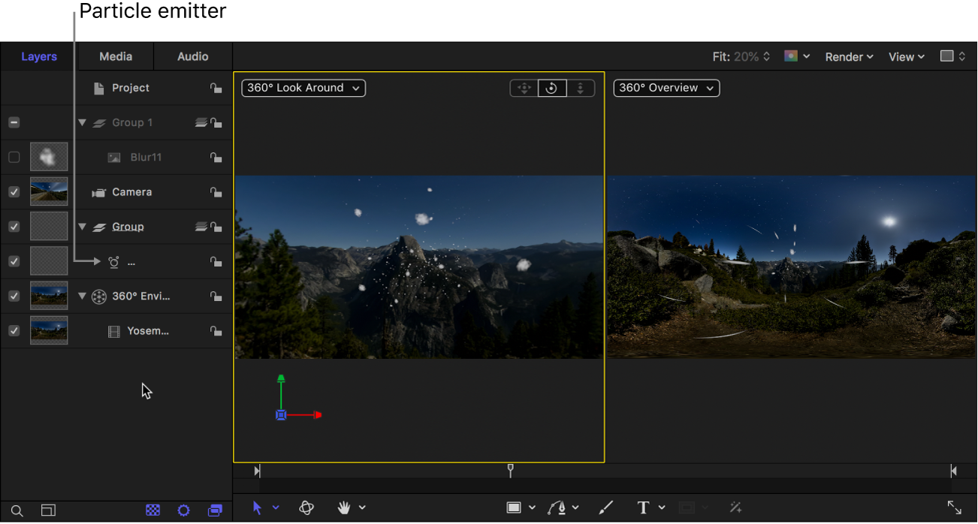The width and height of the screenshot is (978, 524).
Task: Open the 360° Overview dropdown
Action: (x=666, y=88)
